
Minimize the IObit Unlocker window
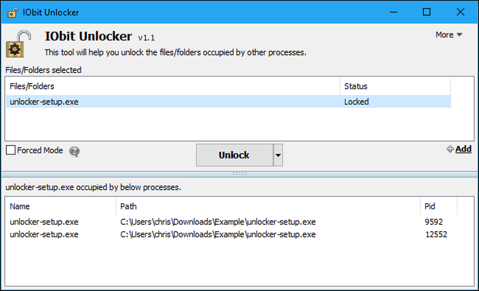[x=393, y=12]
